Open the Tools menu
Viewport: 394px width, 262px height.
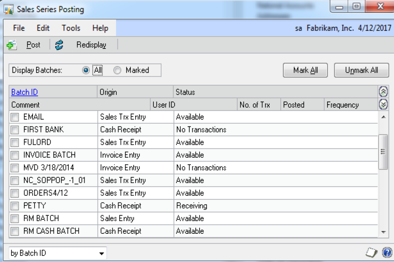pyautogui.click(x=71, y=28)
